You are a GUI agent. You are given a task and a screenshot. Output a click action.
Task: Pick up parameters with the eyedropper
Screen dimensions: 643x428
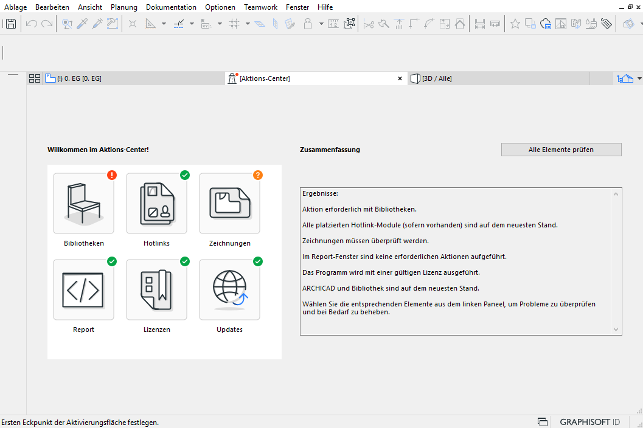click(x=82, y=24)
